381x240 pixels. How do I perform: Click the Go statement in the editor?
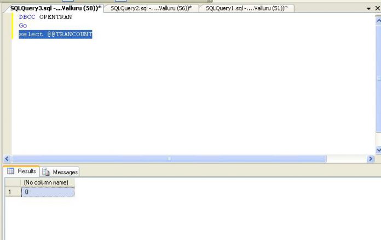pos(22,26)
